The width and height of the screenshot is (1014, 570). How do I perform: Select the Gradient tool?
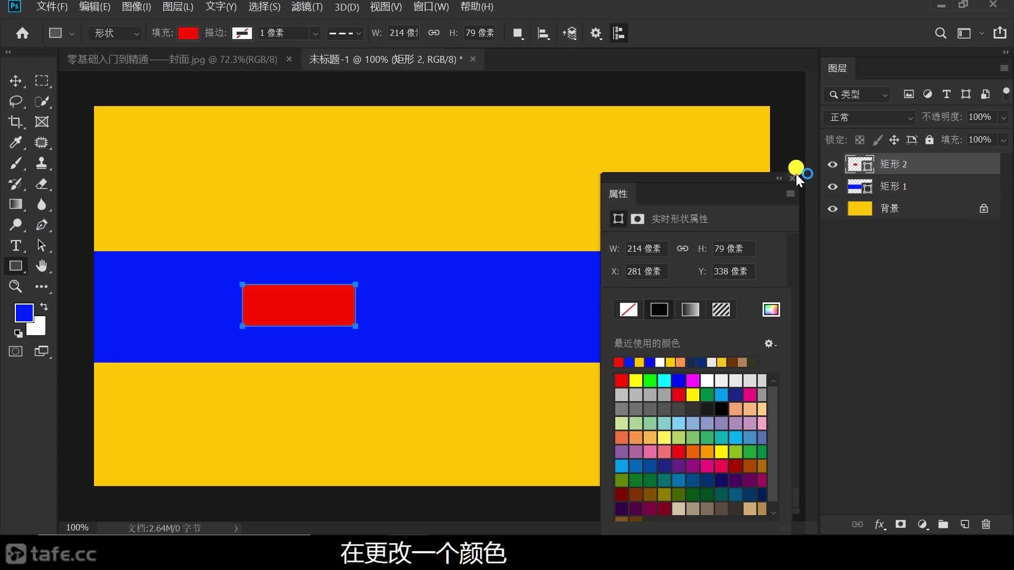15,204
